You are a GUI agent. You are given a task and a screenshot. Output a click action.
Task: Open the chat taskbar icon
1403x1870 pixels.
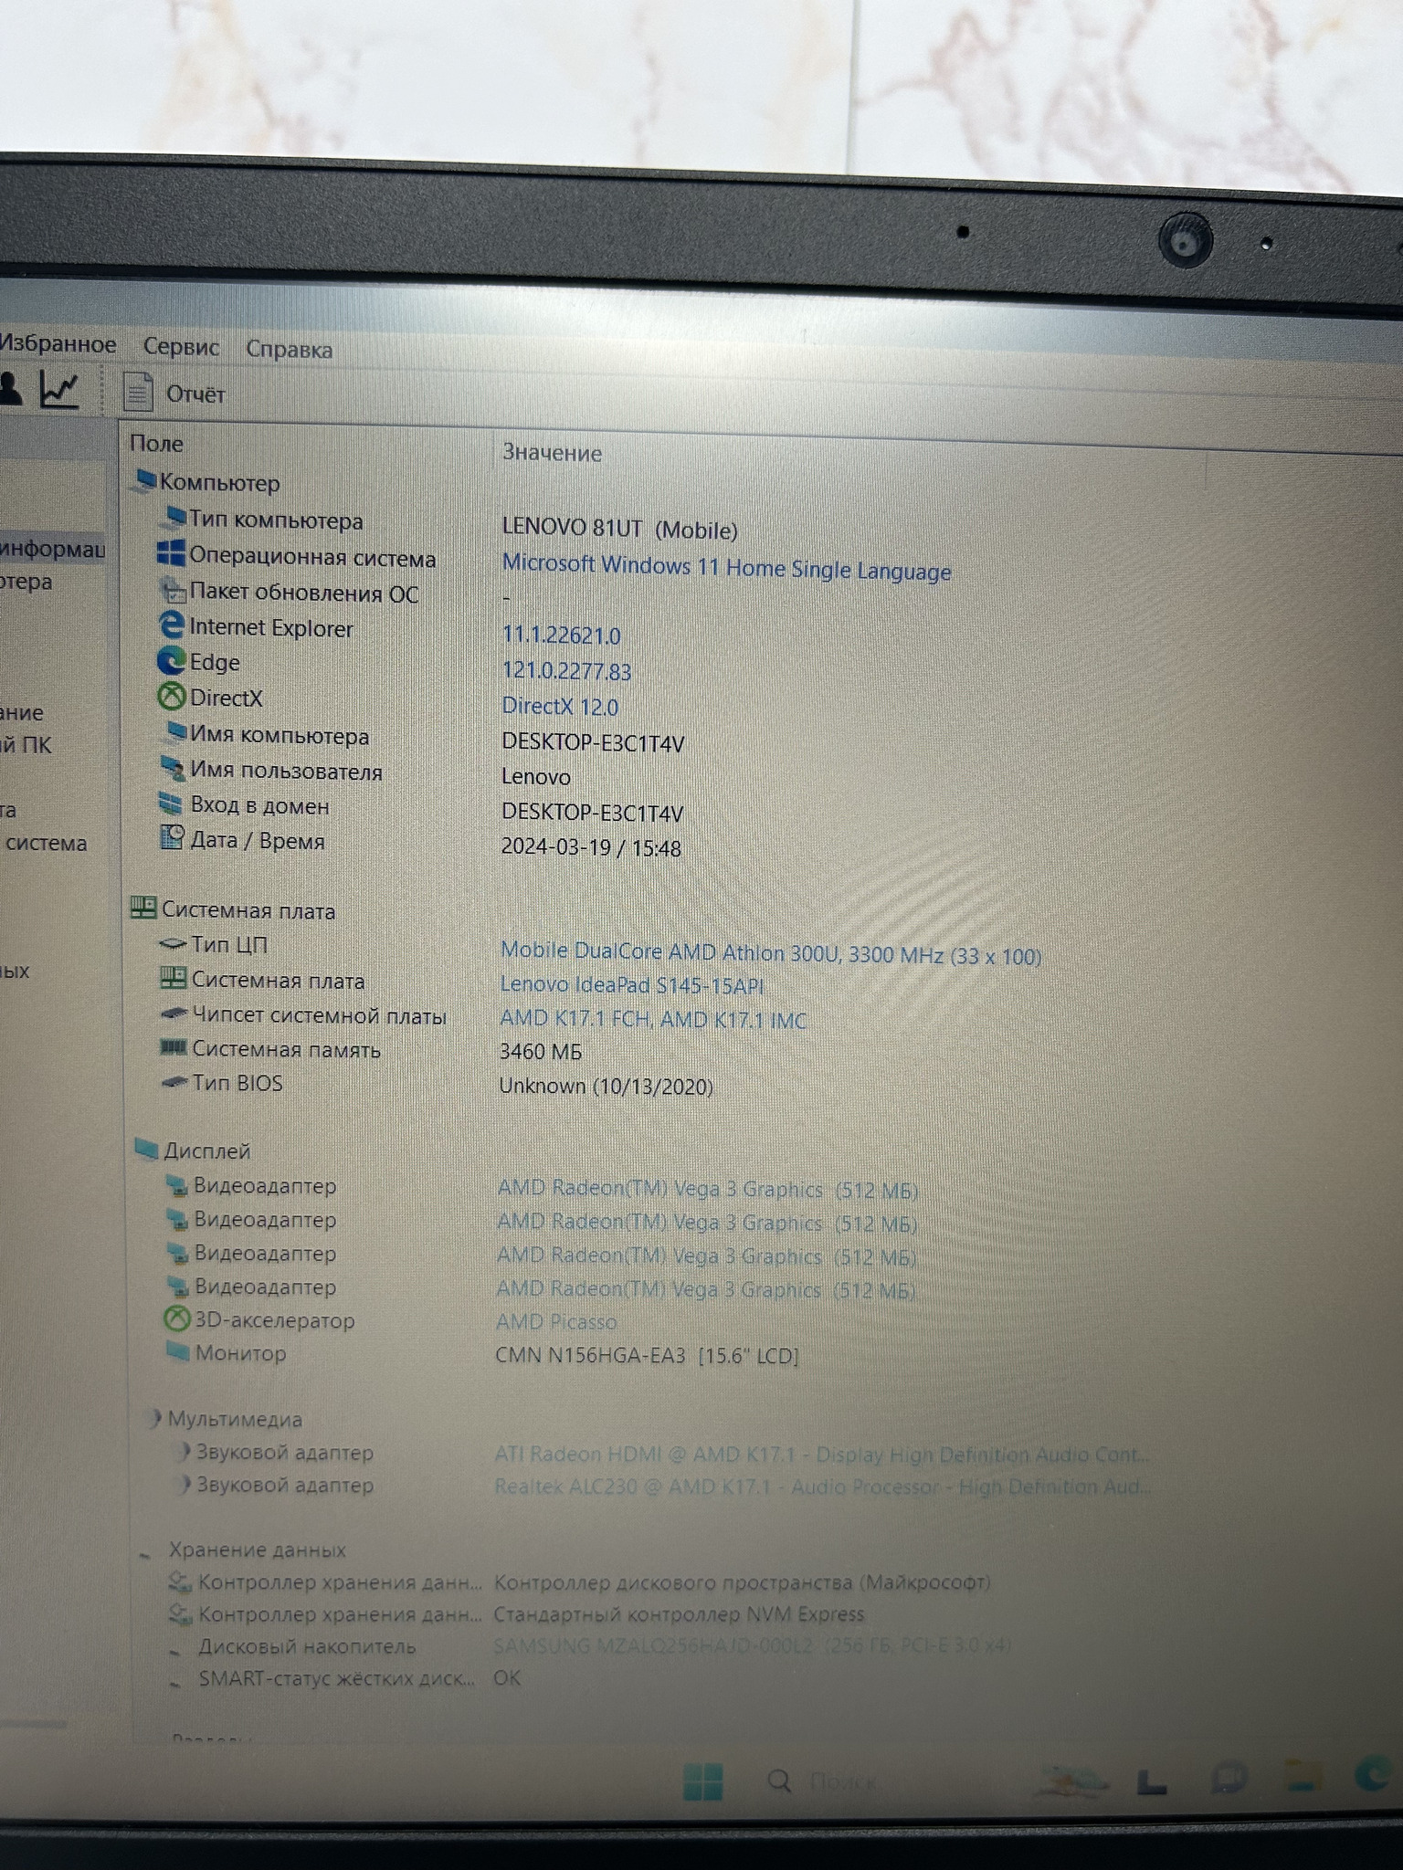[1228, 1779]
